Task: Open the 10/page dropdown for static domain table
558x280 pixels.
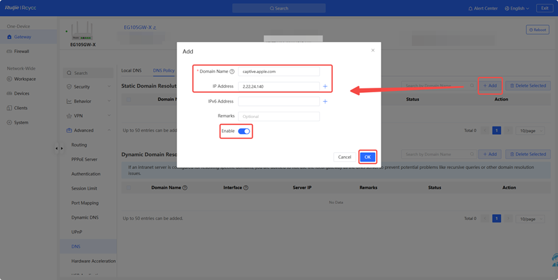Action: coord(530,130)
